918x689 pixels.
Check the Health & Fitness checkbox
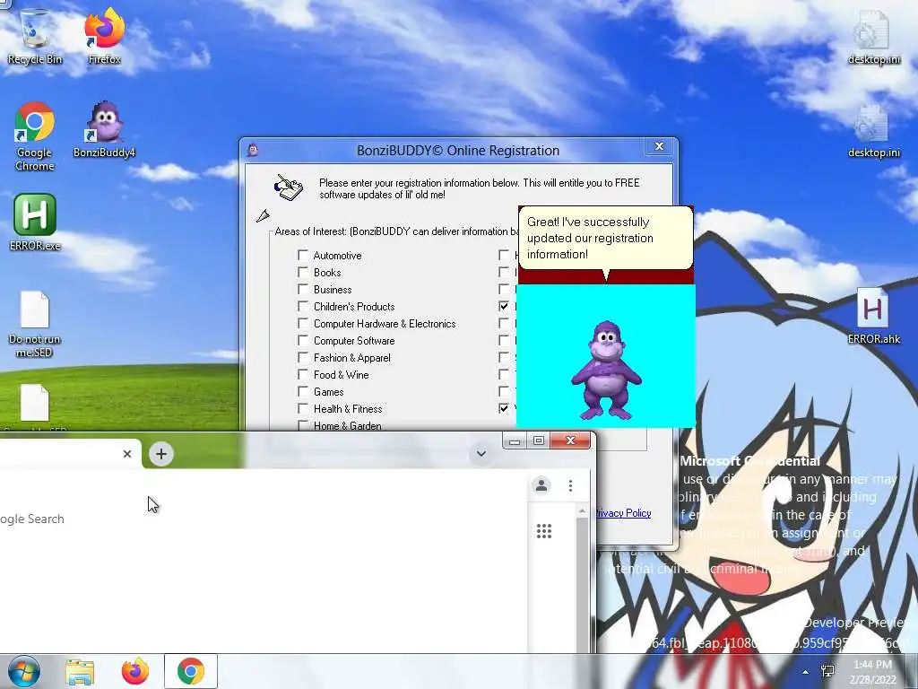(x=303, y=408)
